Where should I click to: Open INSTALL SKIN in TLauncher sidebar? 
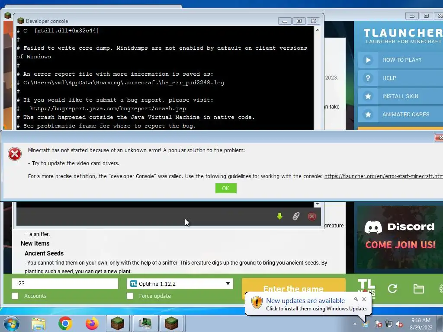coord(400,96)
